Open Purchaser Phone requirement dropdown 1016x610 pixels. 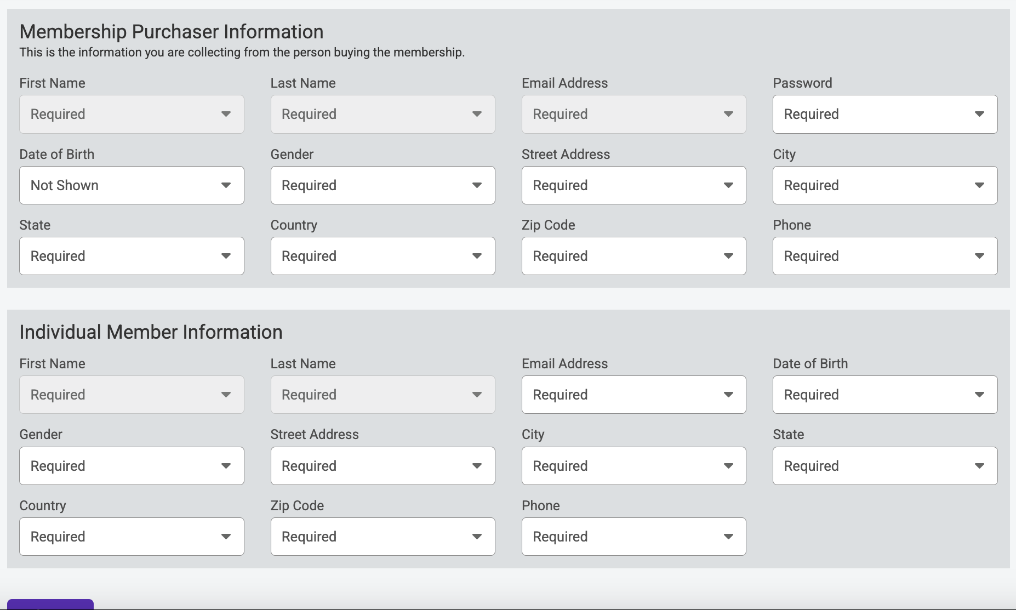point(885,256)
